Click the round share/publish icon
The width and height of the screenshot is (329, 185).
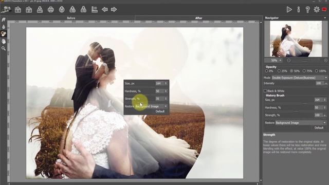pos(62,9)
